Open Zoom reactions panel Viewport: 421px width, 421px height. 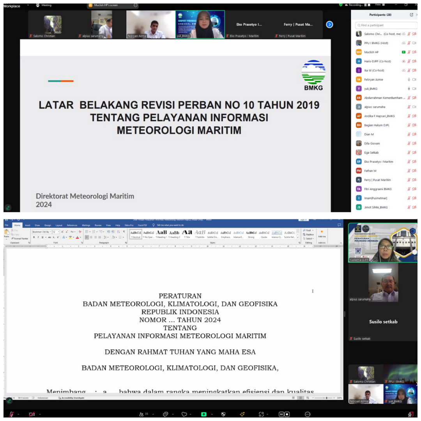[x=183, y=413]
